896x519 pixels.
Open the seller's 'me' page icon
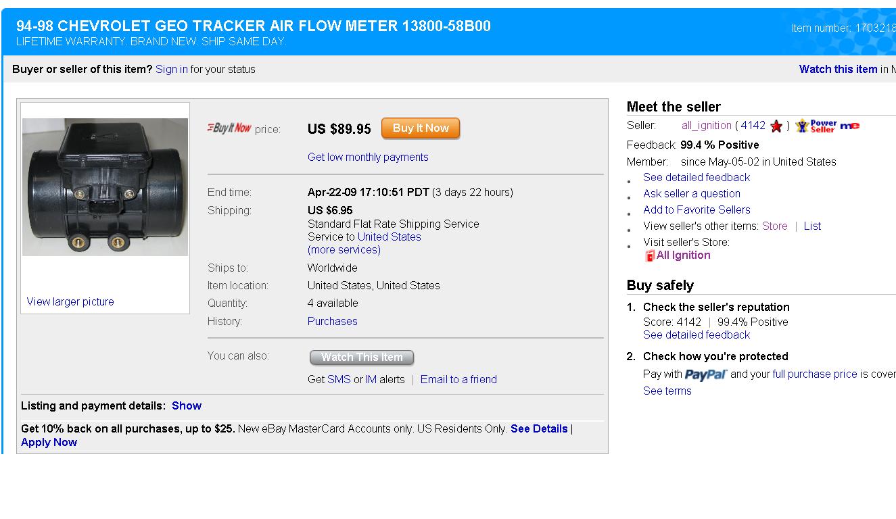coord(850,126)
